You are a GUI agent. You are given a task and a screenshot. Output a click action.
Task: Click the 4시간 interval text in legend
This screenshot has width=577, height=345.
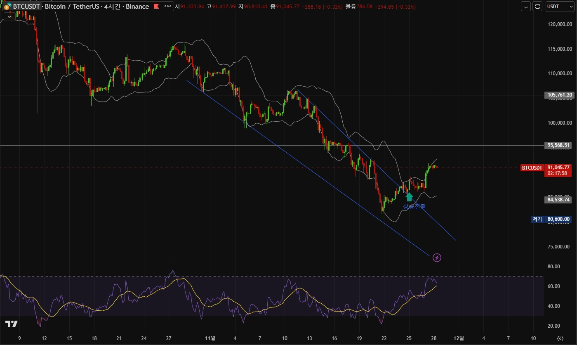click(113, 7)
